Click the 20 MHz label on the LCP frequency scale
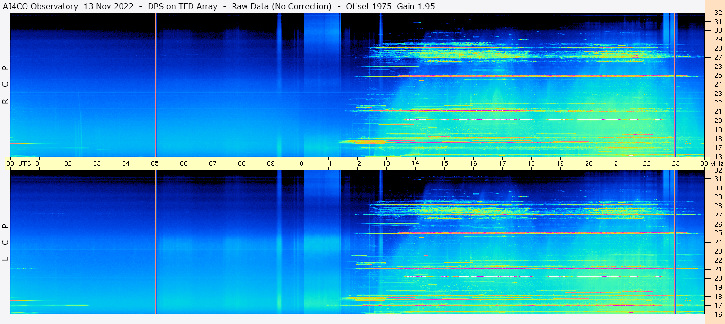This screenshot has width=725, height=324. point(717,278)
